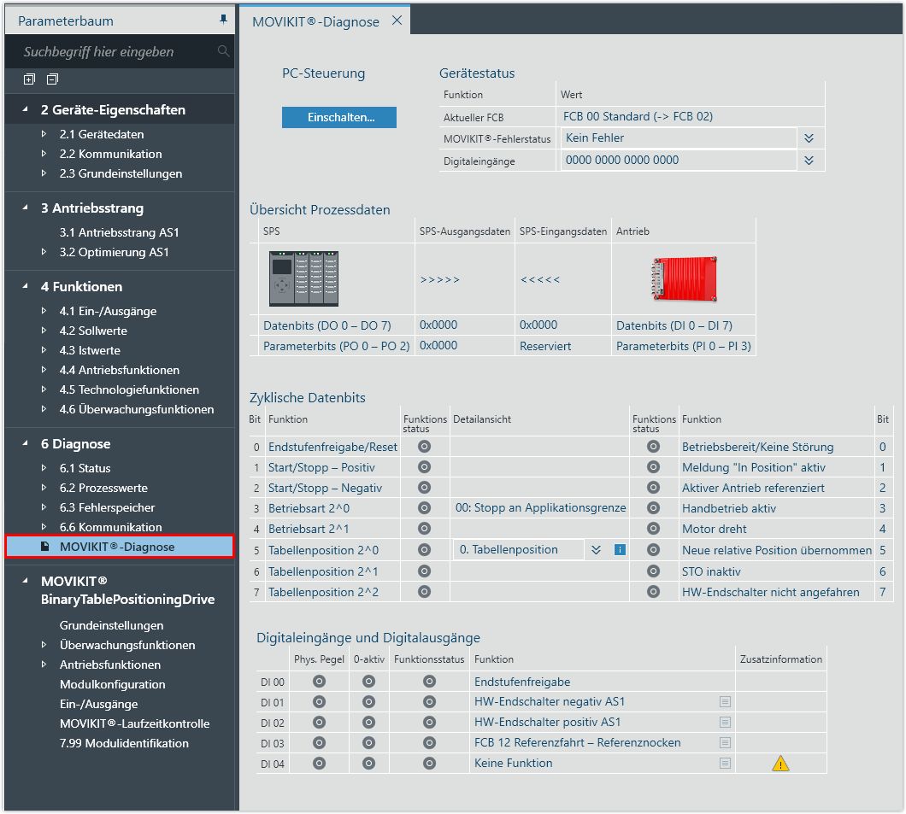Click the warning triangle in DI 04 row
The image size is (906, 814).
[x=780, y=764]
